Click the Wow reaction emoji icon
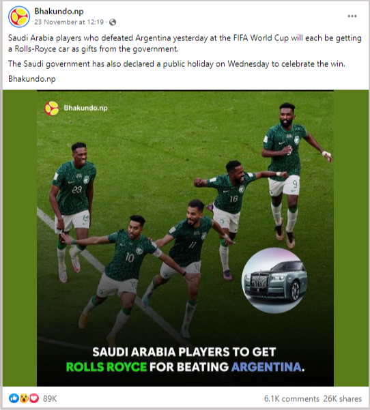370x410 pixels. [x=24, y=398]
